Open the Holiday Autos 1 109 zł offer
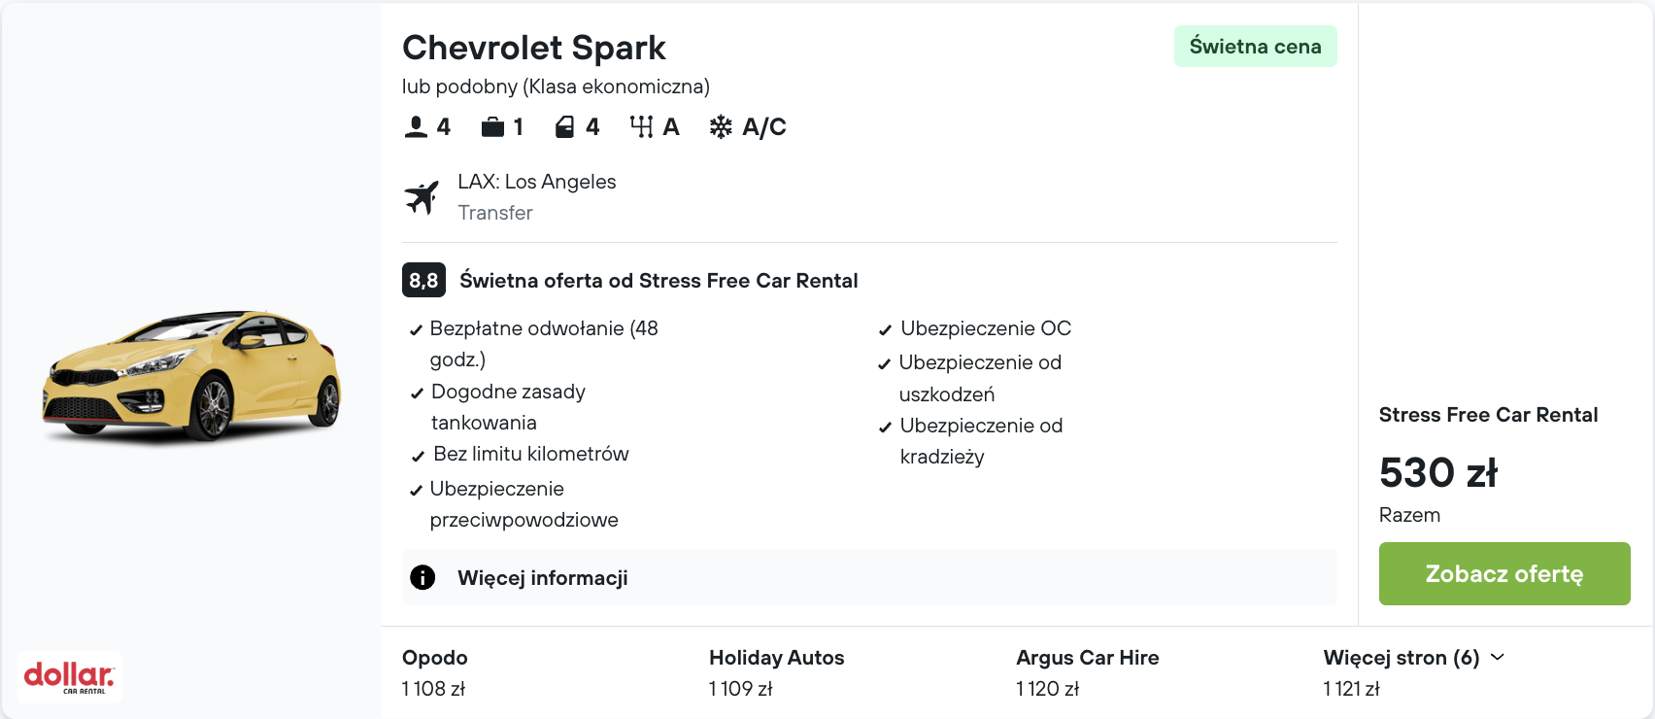The height and width of the screenshot is (719, 1655). 776,672
